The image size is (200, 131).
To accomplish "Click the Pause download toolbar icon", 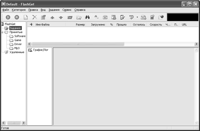I will [17, 17].
